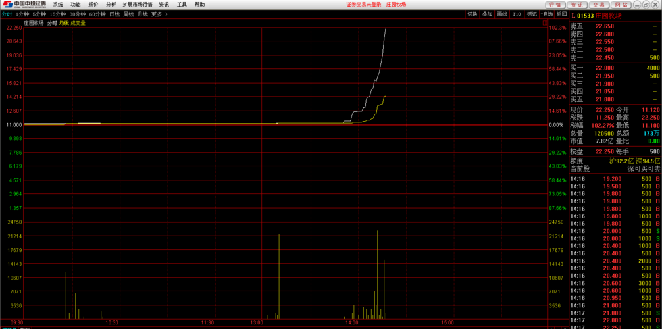Click the 切换 toolbar button

(472, 14)
